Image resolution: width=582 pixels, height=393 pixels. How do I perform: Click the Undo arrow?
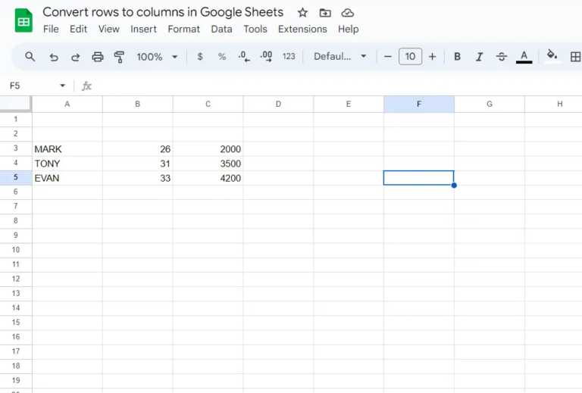click(54, 57)
